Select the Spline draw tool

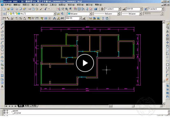2,54
